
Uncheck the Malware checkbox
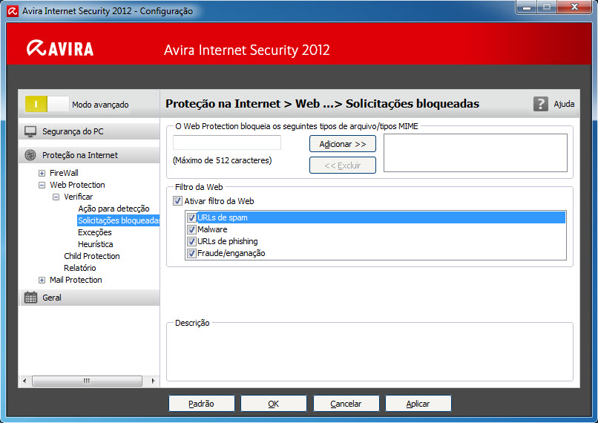tap(192, 229)
